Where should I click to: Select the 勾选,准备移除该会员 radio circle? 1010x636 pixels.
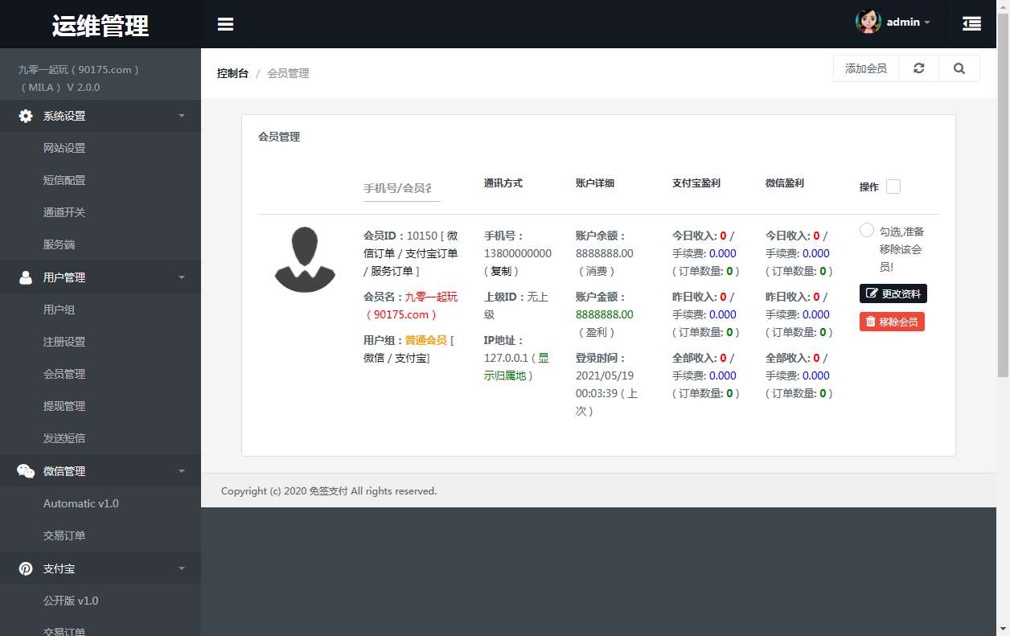866,230
